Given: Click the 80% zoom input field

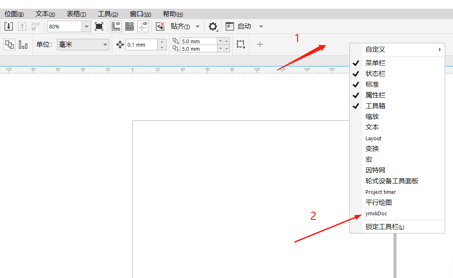Looking at the screenshot, I should click(x=65, y=26).
